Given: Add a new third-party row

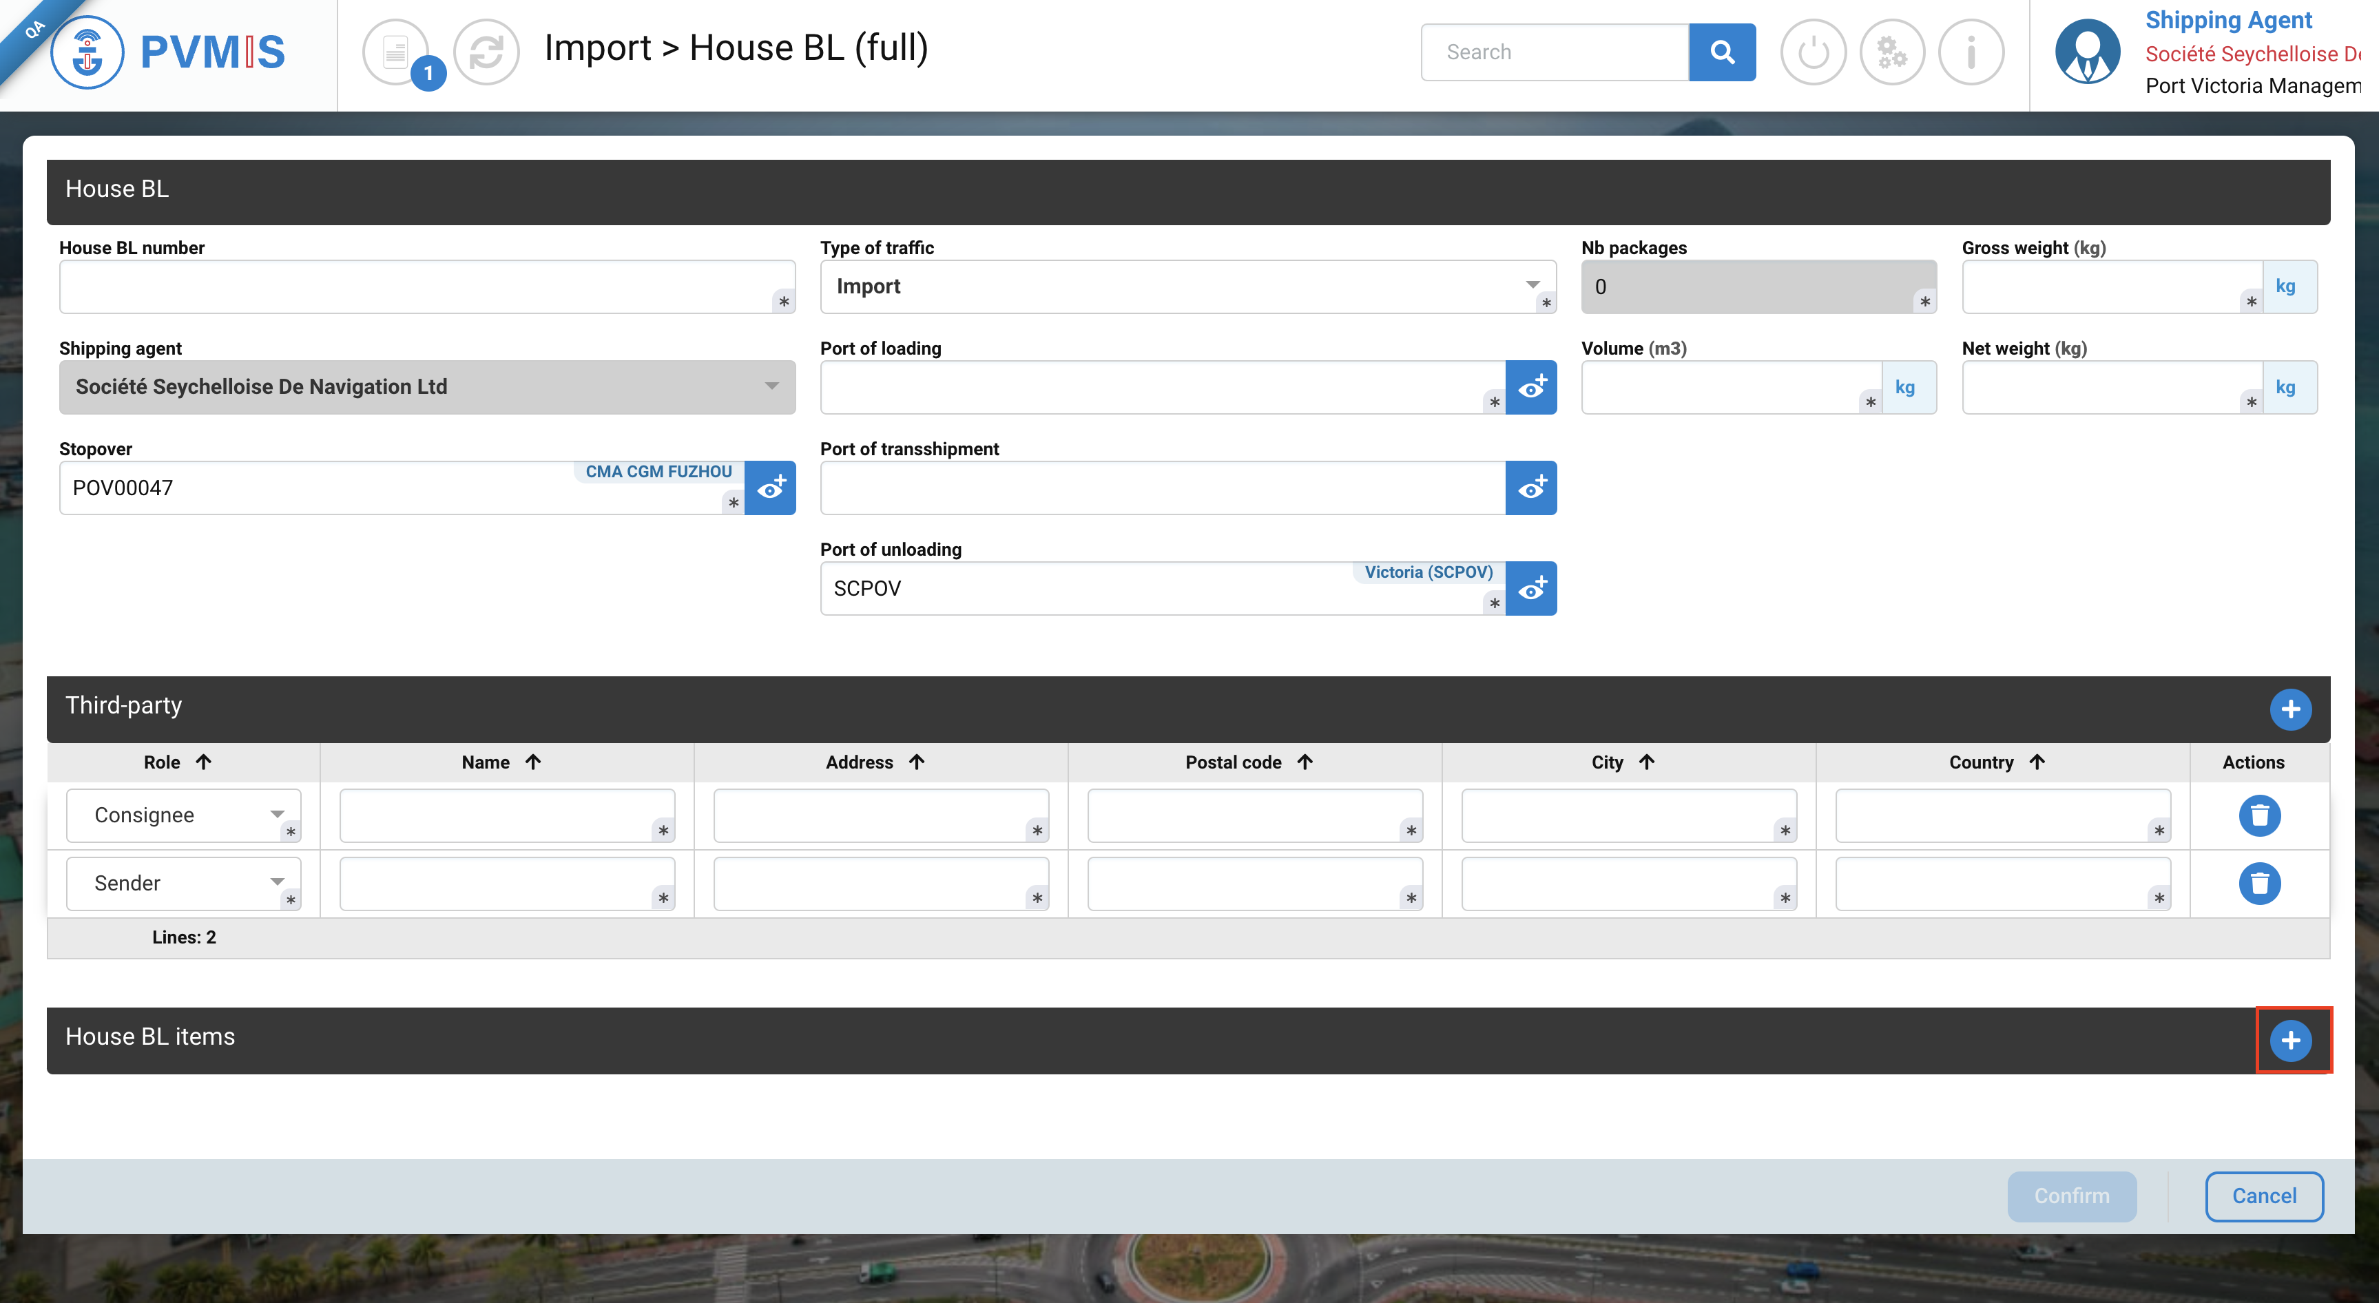Looking at the screenshot, I should (2290, 709).
